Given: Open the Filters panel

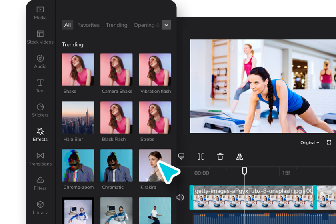Looking at the screenshot, I should click(x=40, y=184).
